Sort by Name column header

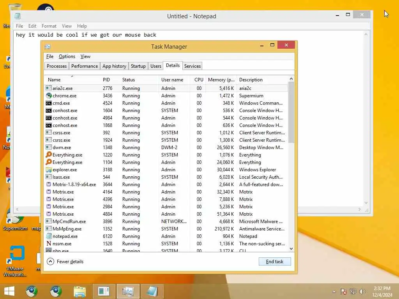(x=72, y=79)
